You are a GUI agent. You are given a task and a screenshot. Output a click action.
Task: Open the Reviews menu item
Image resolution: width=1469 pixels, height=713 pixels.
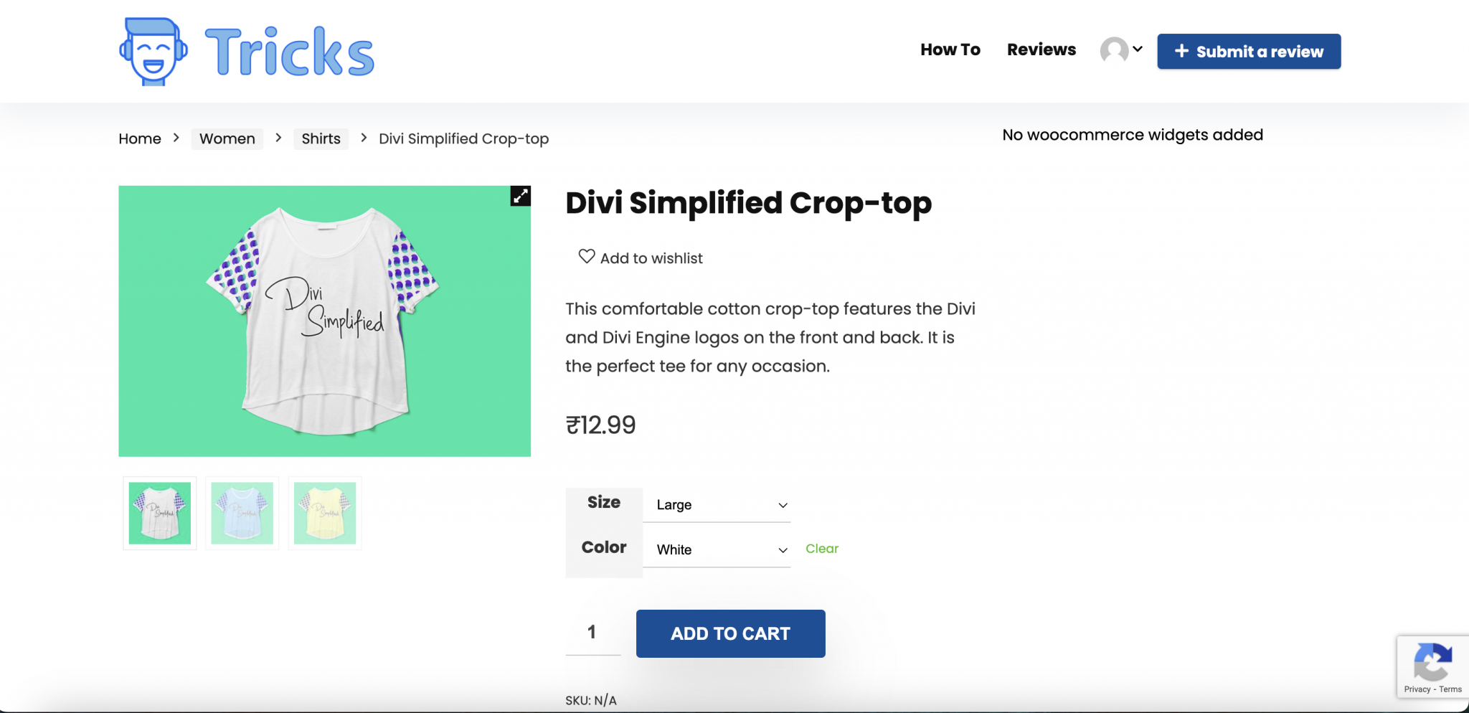pos(1041,49)
